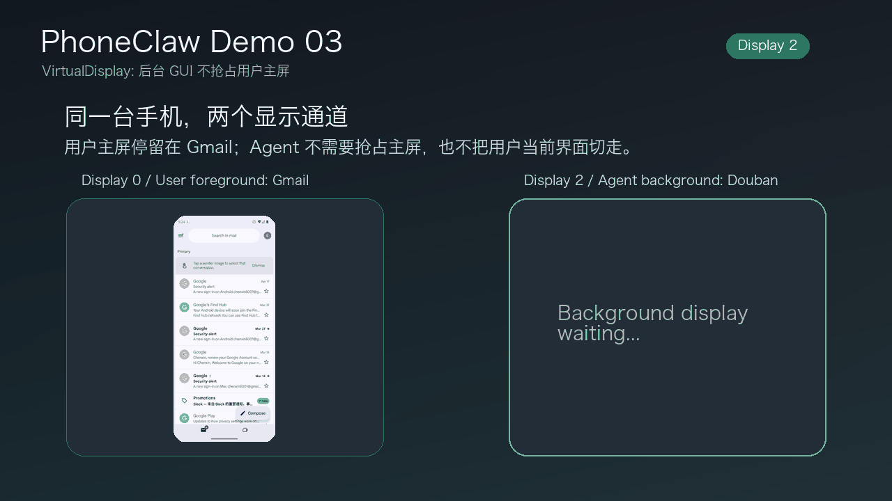The height and width of the screenshot is (501, 892).
Task: Click the Promotions new-count badge
Action: [263, 401]
